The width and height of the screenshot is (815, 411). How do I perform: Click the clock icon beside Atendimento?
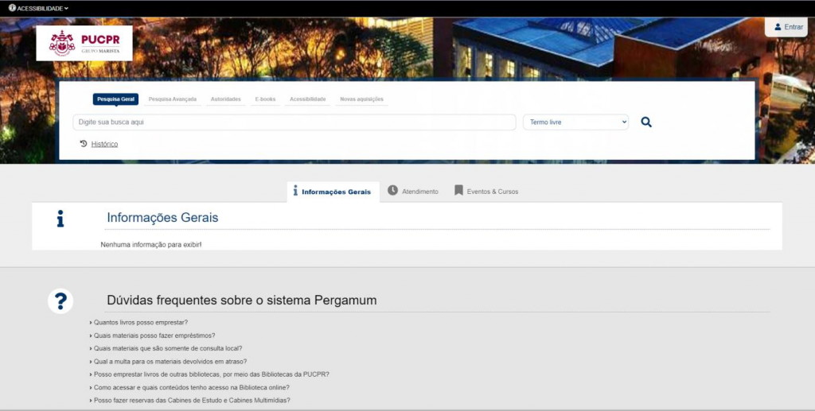tap(392, 191)
